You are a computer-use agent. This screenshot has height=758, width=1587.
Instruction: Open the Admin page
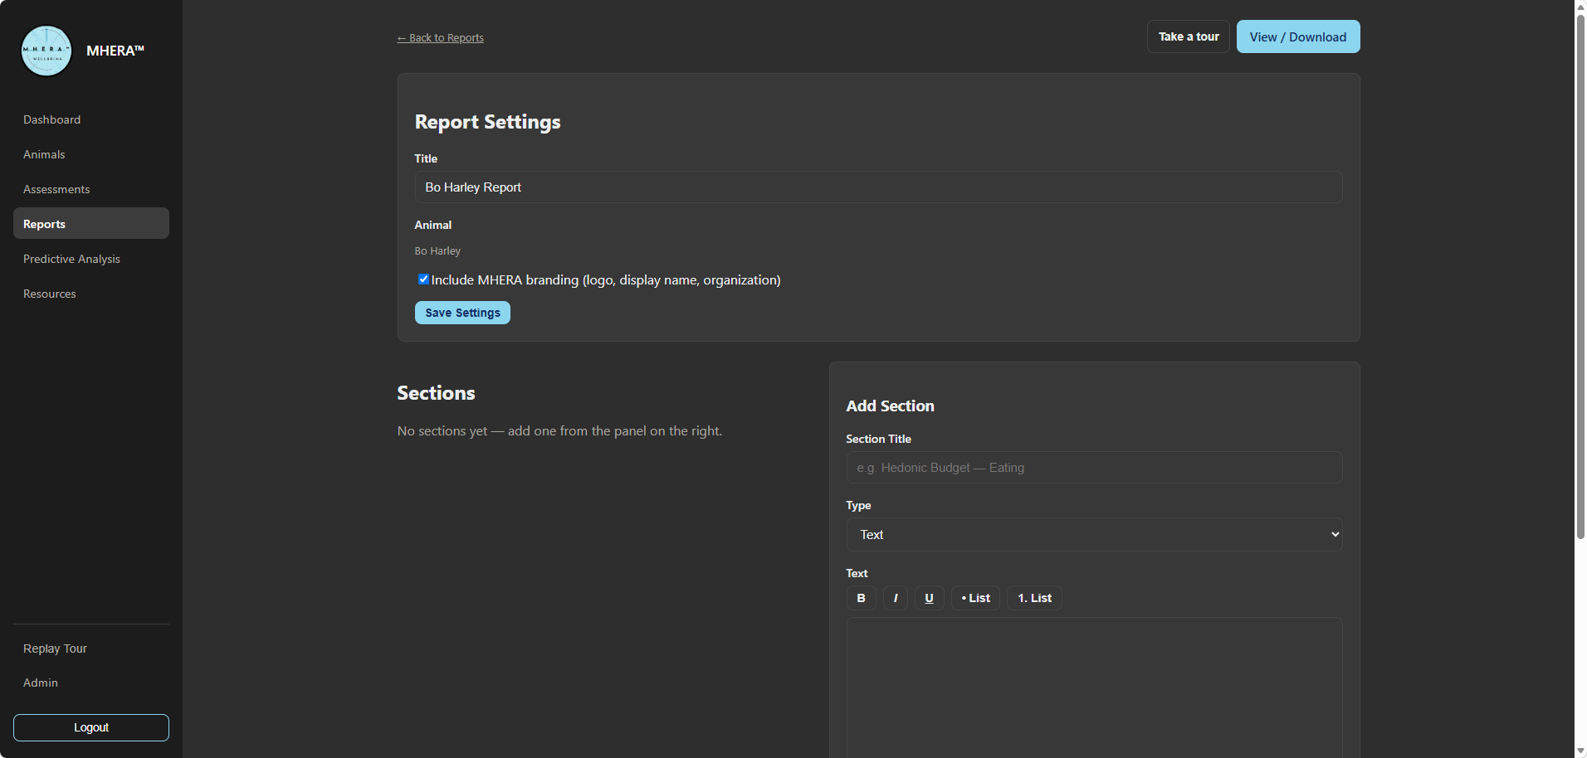coord(91,683)
